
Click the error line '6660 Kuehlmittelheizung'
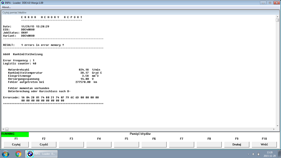click(x=23, y=54)
